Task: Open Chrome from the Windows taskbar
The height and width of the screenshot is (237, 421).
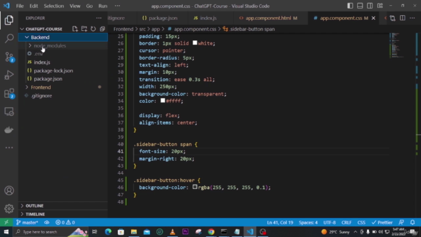Action: pyautogui.click(x=211, y=232)
